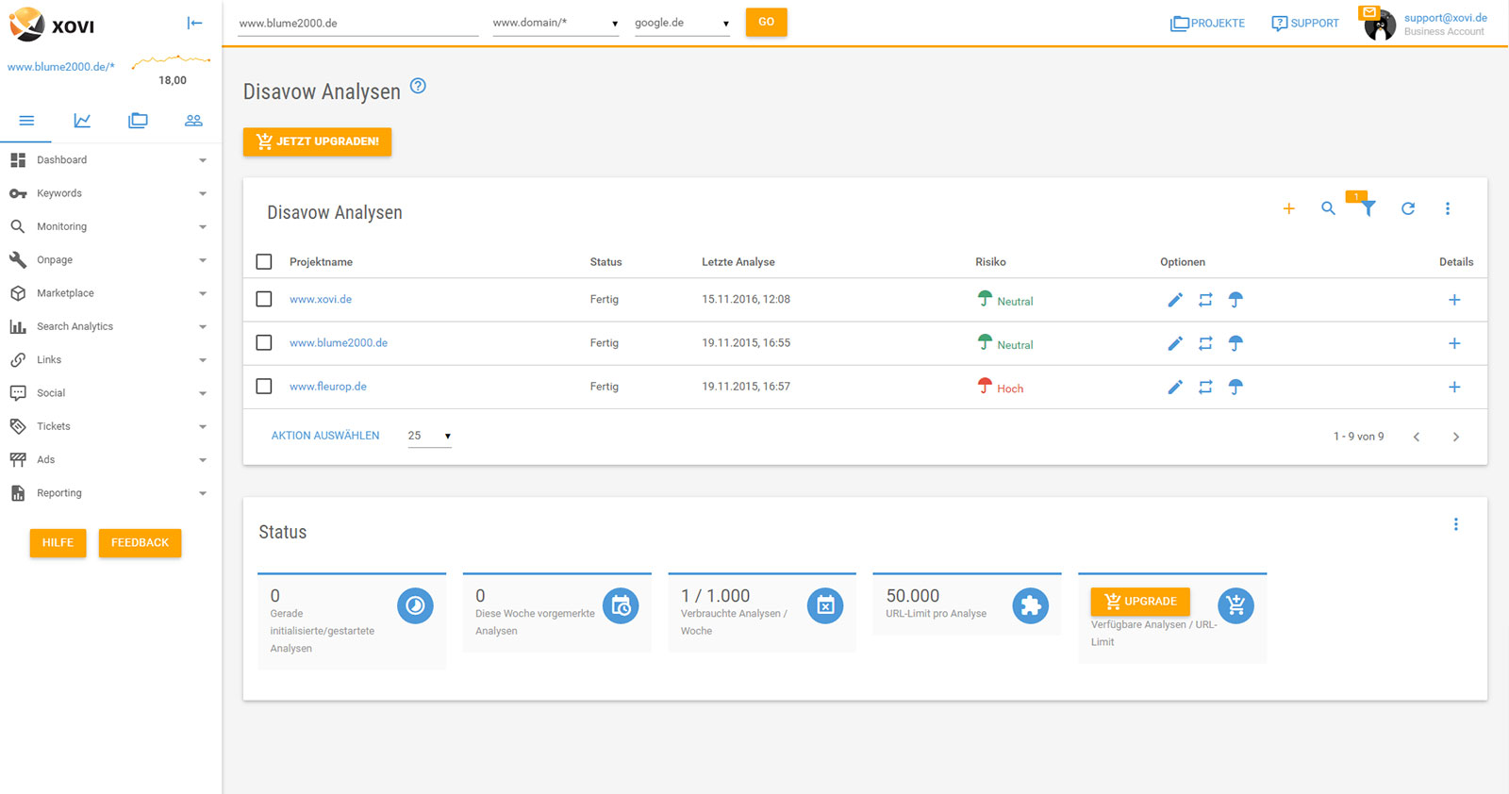Click the FEEDBACK button

140,543
